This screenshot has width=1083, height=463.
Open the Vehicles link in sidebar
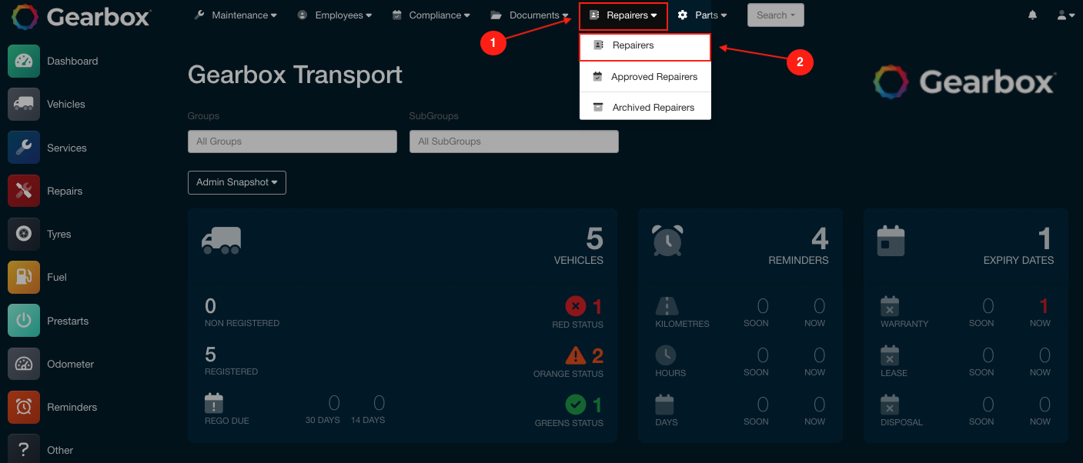66,104
